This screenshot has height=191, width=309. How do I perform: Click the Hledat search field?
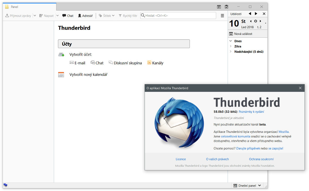178,16
